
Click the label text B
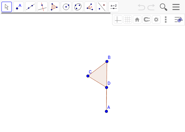click(109, 57)
